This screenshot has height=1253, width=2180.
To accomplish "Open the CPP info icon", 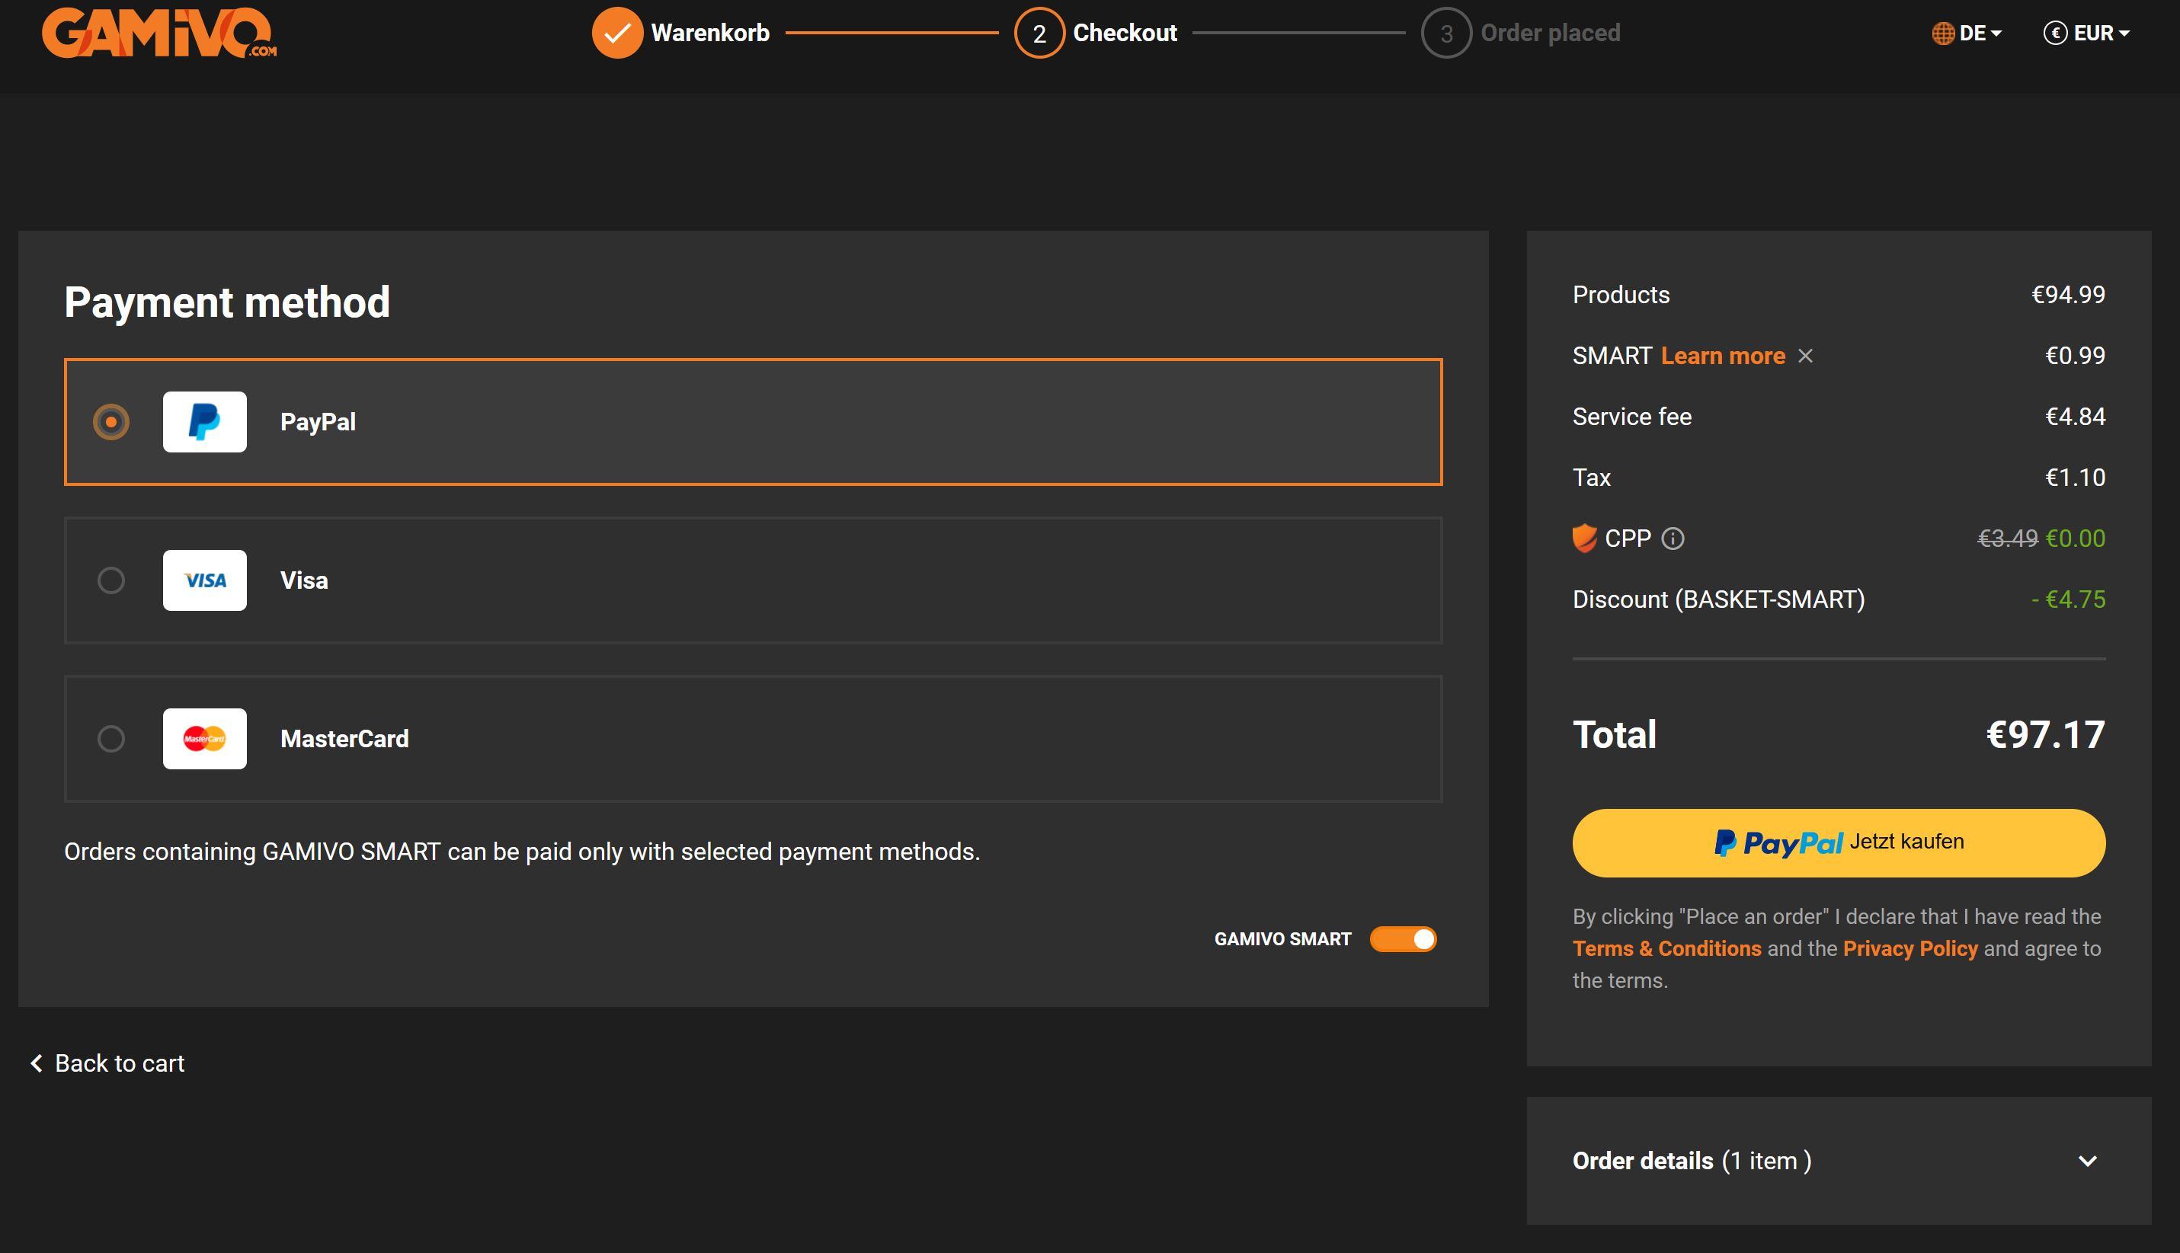I will [1673, 539].
